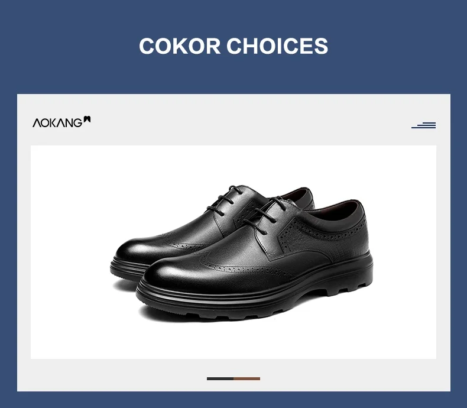Image resolution: width=467 pixels, height=408 pixels.
Task: Select the black color swatch
Action: 220,379
